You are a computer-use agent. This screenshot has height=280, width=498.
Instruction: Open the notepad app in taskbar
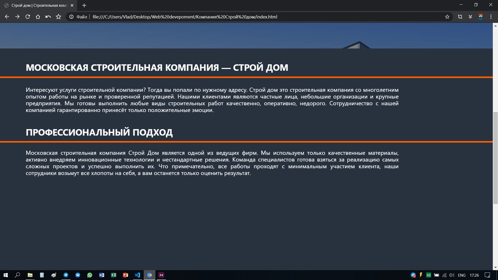click(x=42, y=275)
